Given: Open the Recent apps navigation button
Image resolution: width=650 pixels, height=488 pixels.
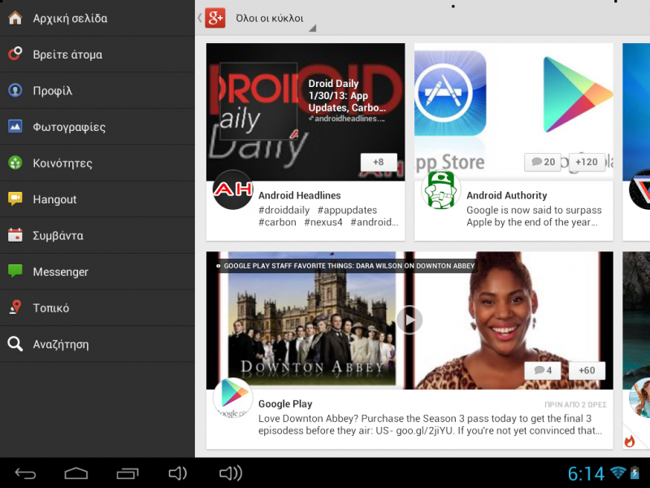Looking at the screenshot, I should click(128, 473).
